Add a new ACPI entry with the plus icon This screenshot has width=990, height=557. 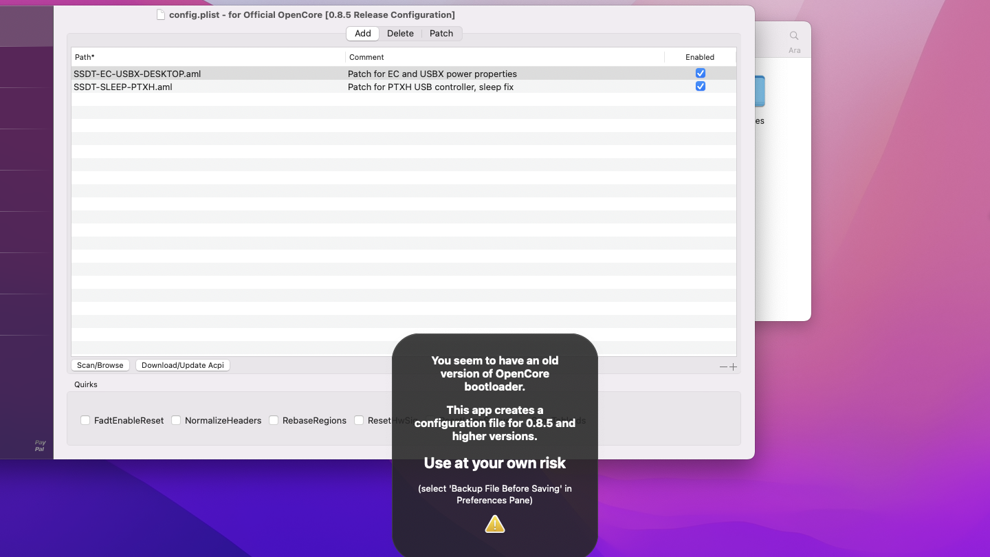pos(733,367)
